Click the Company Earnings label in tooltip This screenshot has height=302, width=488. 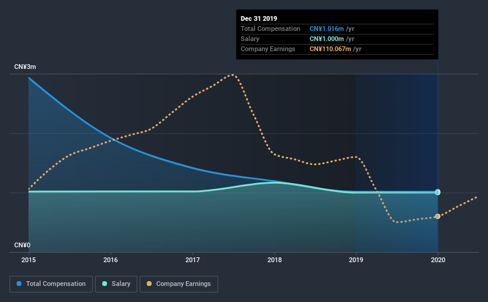point(267,49)
